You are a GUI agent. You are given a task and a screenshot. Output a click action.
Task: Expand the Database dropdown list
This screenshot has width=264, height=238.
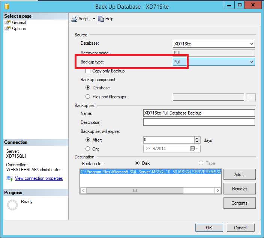[252, 44]
